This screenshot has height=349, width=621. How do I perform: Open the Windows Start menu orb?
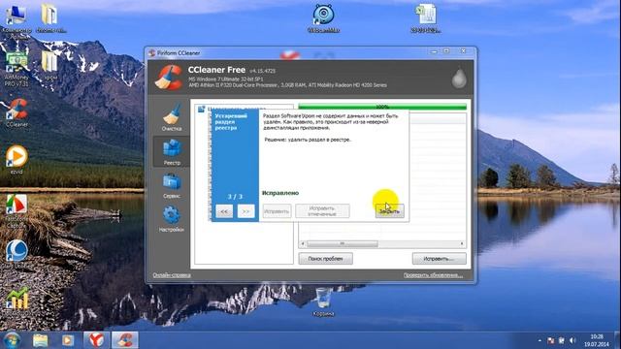(x=11, y=340)
